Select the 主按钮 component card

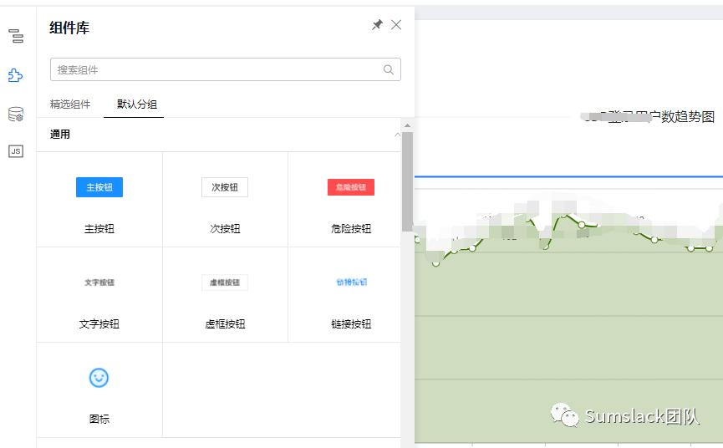99,200
